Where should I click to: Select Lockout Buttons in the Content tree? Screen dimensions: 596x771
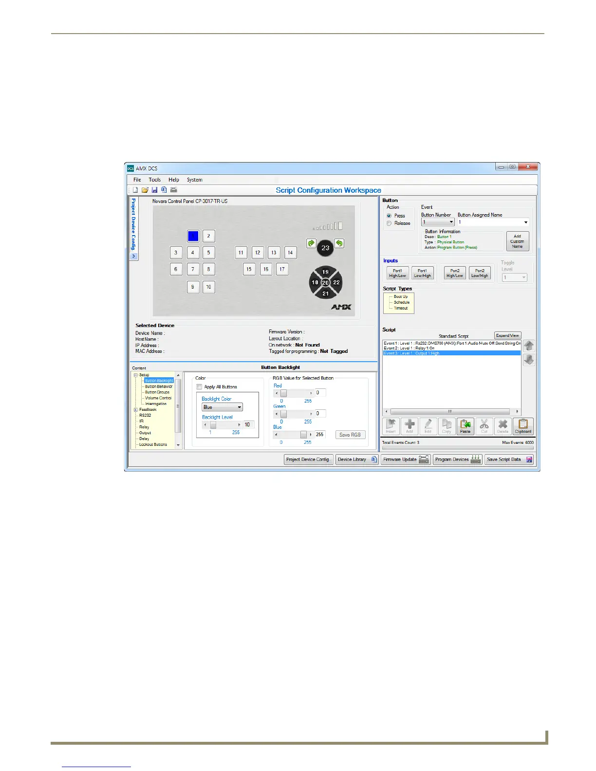click(153, 445)
